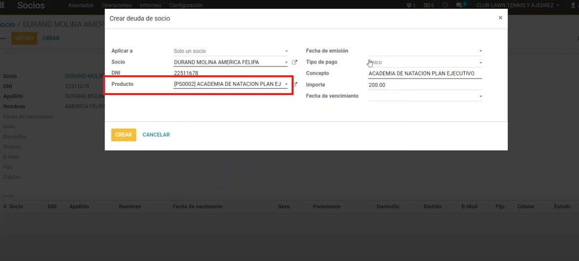
Task: Sort by Estado column header
Action: click(x=562, y=206)
